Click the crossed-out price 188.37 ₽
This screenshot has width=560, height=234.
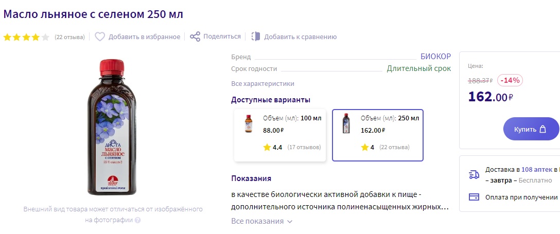(x=480, y=81)
